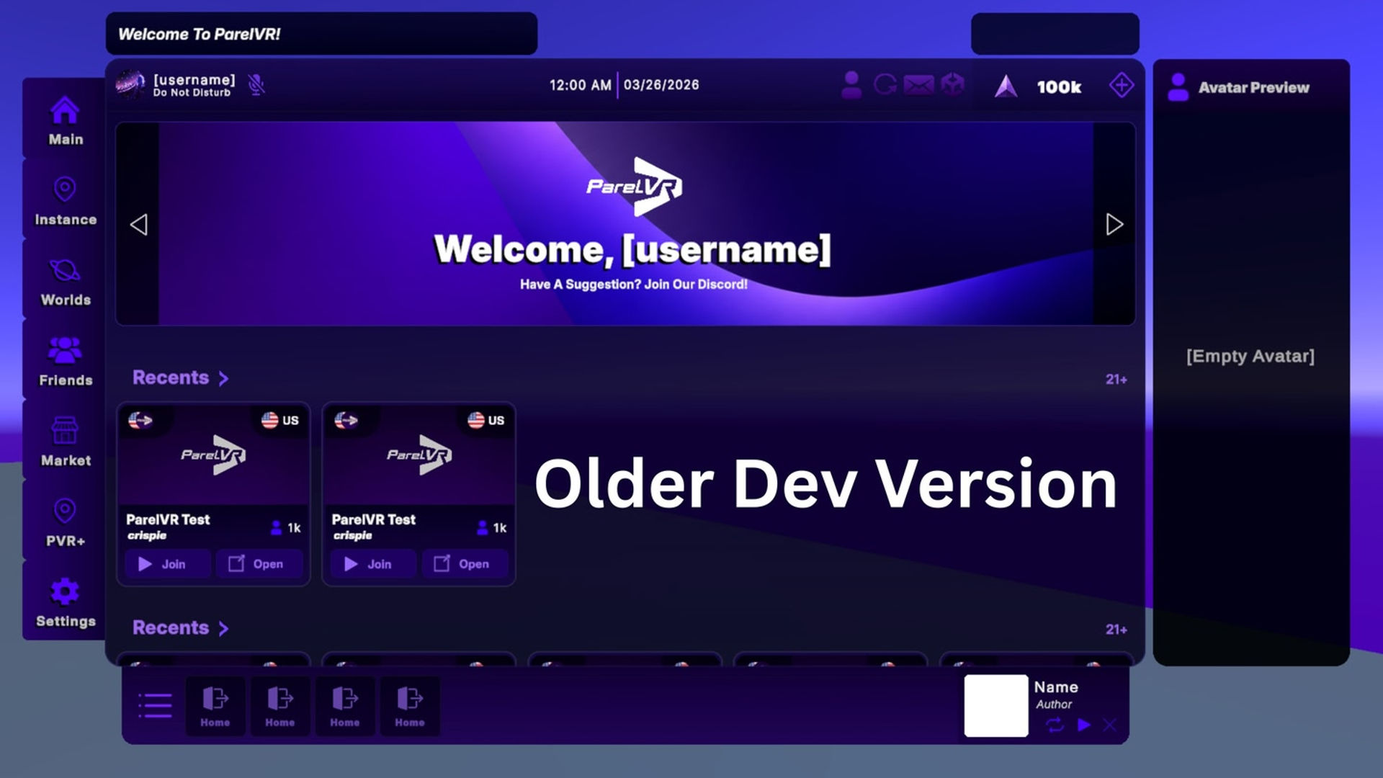The image size is (1383, 778).
Task: Click the ParelVR logo in the banner
Action: (635, 187)
